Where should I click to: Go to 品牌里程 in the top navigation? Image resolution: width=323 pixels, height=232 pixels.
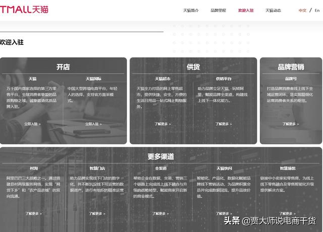click(x=219, y=10)
